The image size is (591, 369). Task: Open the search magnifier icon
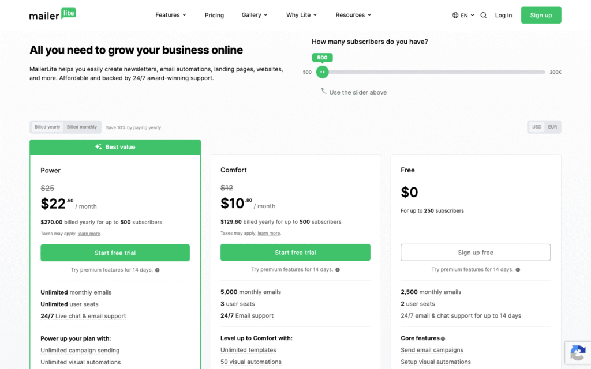click(483, 15)
